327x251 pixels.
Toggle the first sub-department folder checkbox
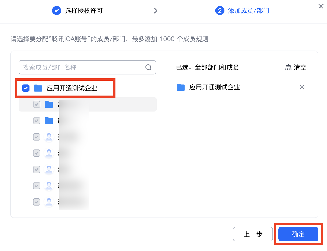37,104
